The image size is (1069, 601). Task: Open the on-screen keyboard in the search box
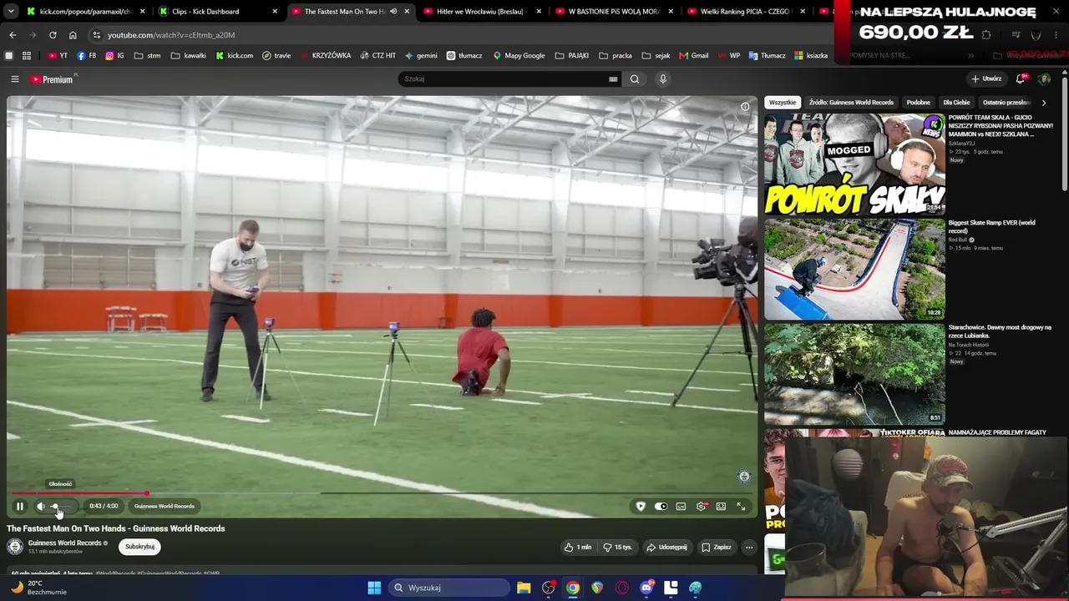[x=613, y=79]
